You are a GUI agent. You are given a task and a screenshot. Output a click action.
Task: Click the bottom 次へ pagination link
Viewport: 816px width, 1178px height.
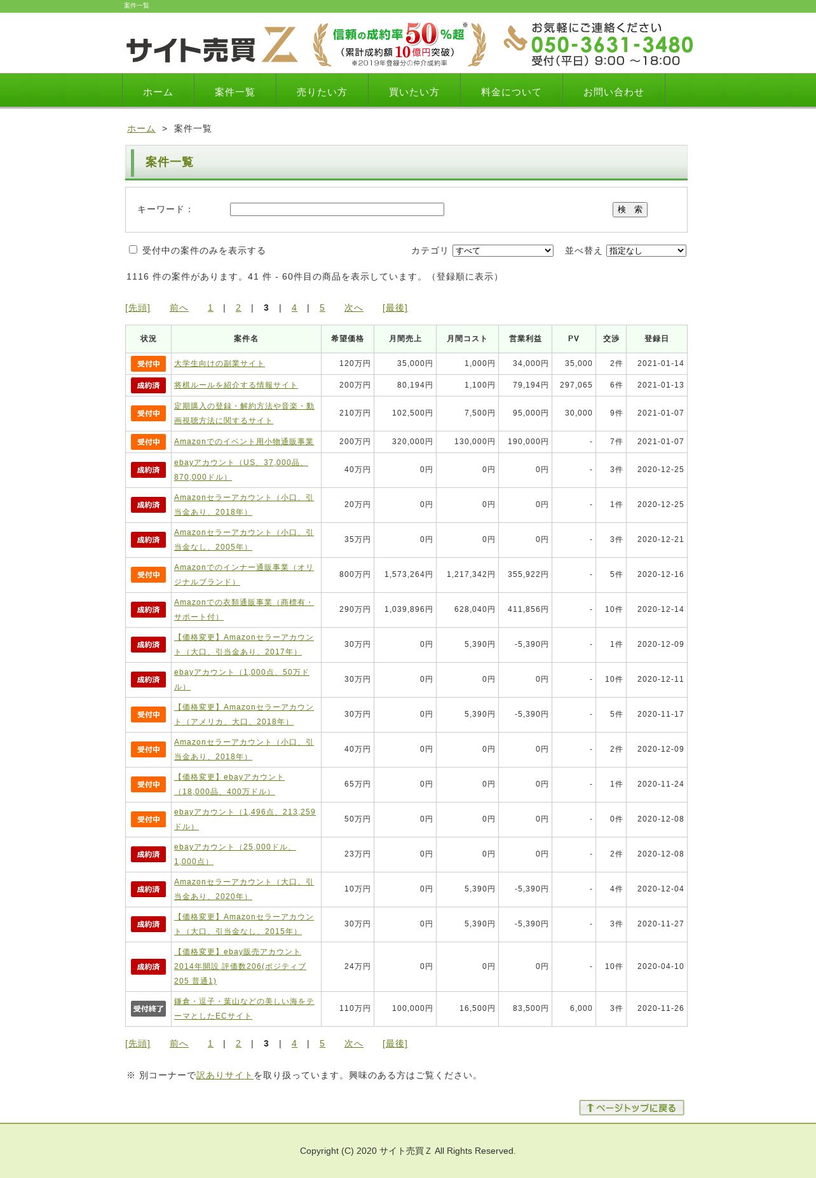click(x=354, y=1043)
